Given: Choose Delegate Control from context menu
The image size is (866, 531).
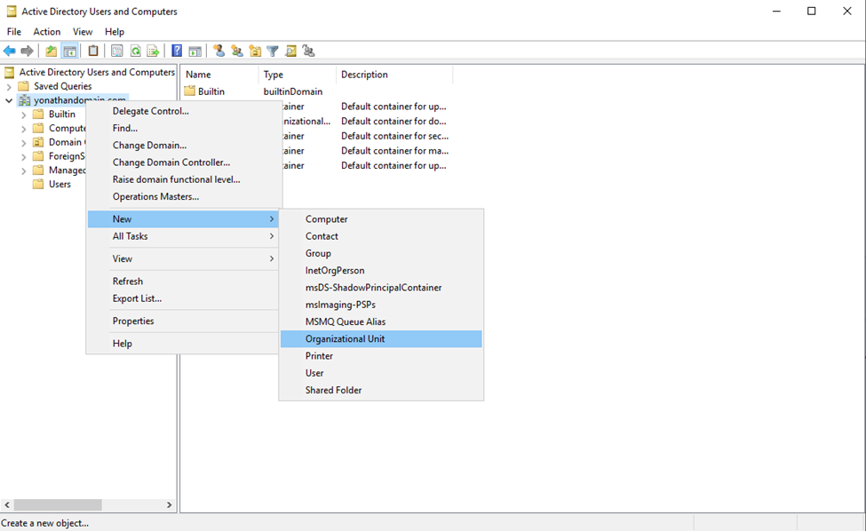Looking at the screenshot, I should tap(183, 111).
